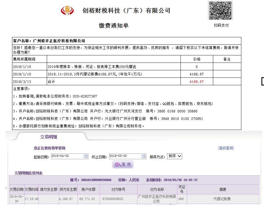Click the 借方发生额 column header

49,190
